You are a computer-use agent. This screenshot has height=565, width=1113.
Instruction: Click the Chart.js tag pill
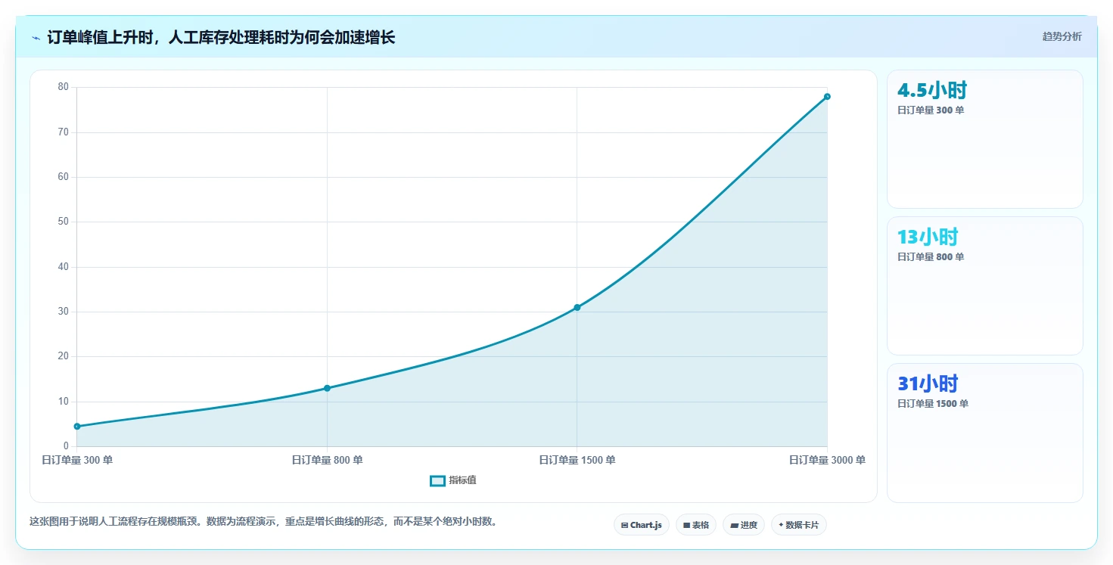click(641, 525)
